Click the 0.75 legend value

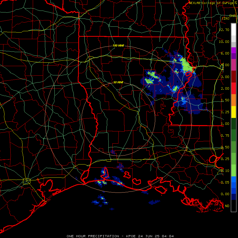pyautogui.click(x=225, y=136)
